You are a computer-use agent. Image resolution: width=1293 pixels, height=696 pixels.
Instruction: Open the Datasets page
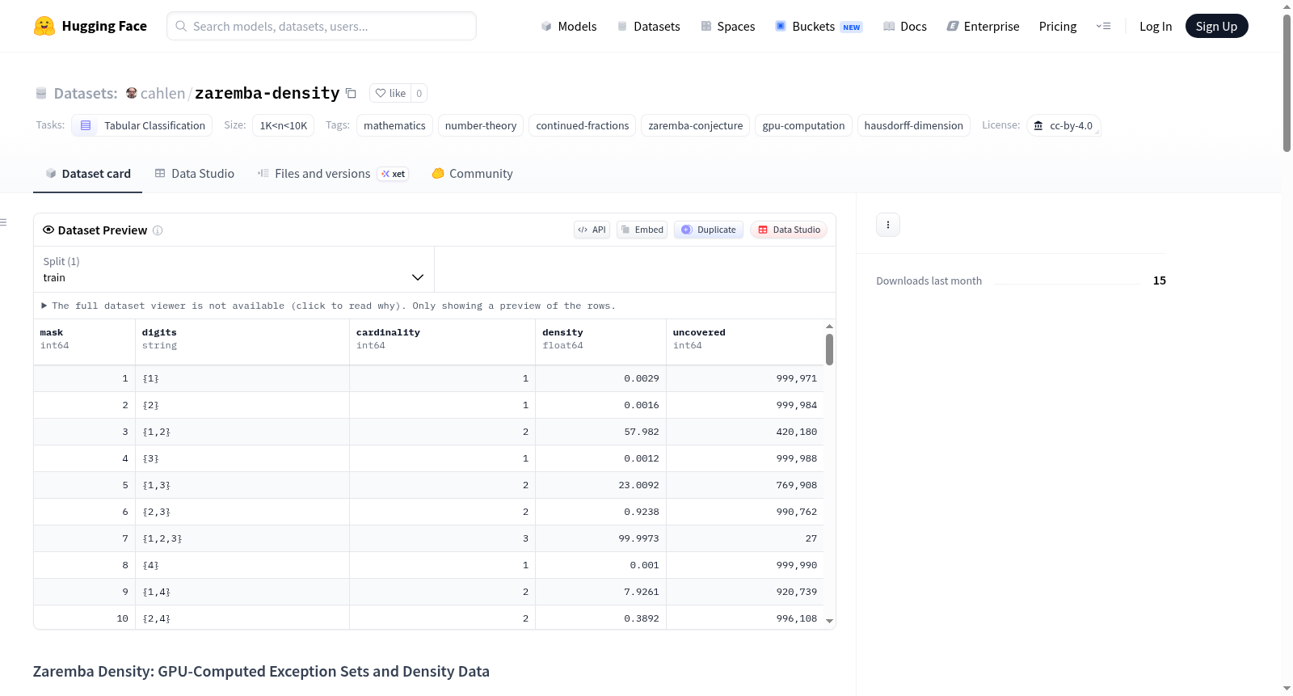(x=649, y=27)
